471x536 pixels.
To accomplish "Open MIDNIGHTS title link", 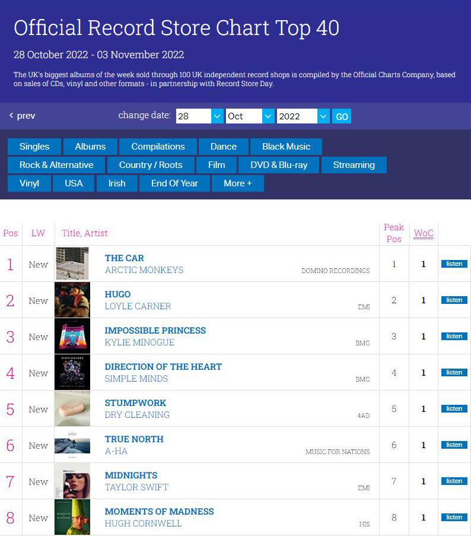I will (131, 475).
